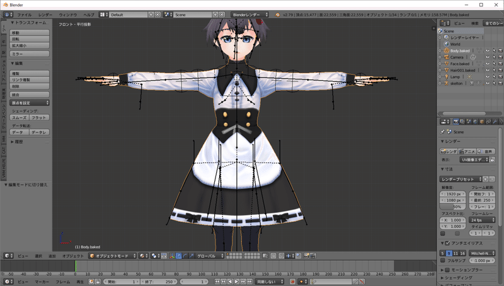Screen dimensions: 504x286
Task: Click the スムーズ shading button
Action: (20, 118)
